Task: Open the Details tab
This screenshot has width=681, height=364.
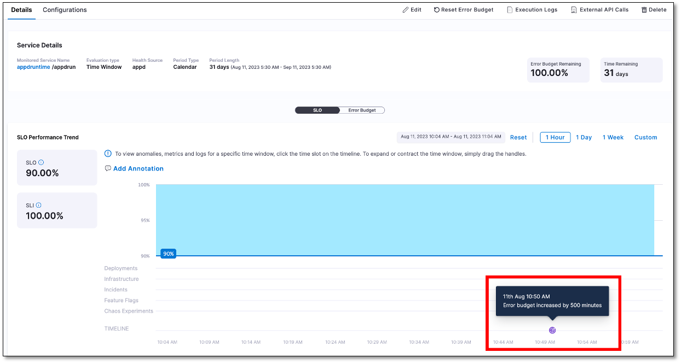Action: [21, 10]
